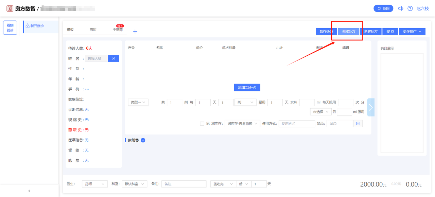
Task: Click the 暂存处方 button
Action: (x=326, y=31)
